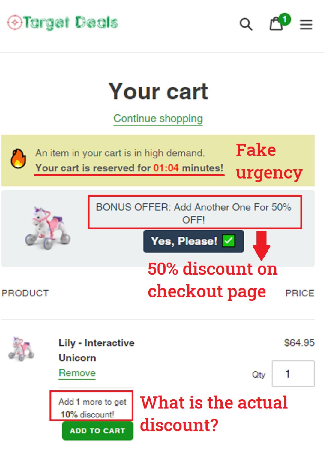Remove the Lily unicorn from cart
This screenshot has height=449, width=324.
coord(77,373)
